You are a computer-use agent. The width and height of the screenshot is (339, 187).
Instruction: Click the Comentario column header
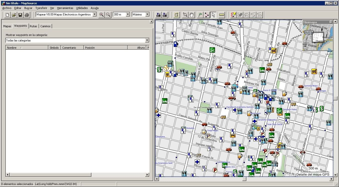pyautogui.click(x=72, y=48)
